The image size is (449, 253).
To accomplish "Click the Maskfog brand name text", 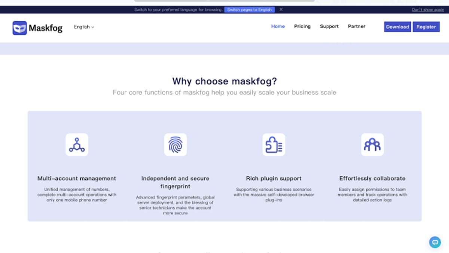I will click(x=46, y=28).
